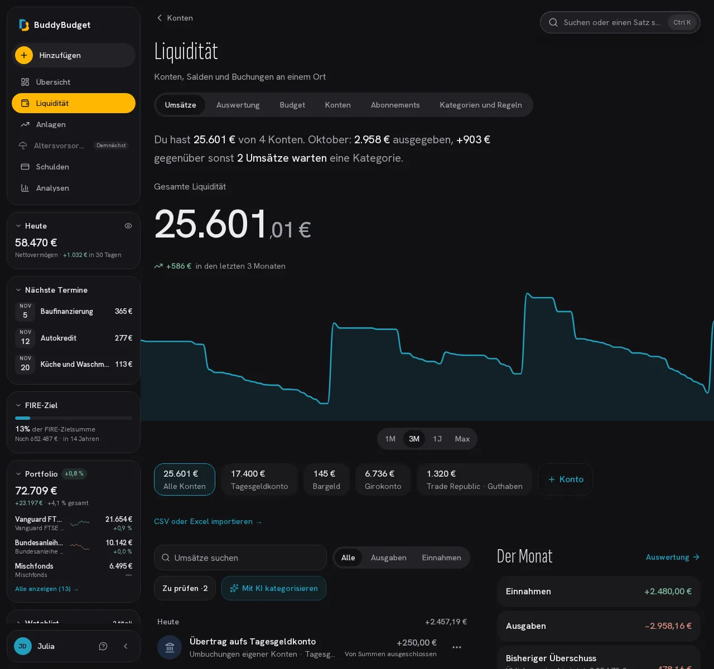
Task: Collapse the Portfolio widget
Action: point(18,474)
